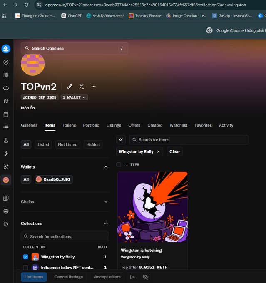
Task: Focus the Search for collections field
Action: click(65, 237)
